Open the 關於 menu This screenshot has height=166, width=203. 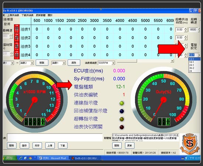[50, 15]
